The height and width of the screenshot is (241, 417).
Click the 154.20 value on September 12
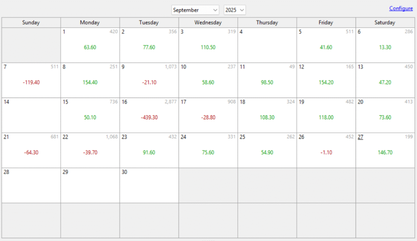coord(326,82)
